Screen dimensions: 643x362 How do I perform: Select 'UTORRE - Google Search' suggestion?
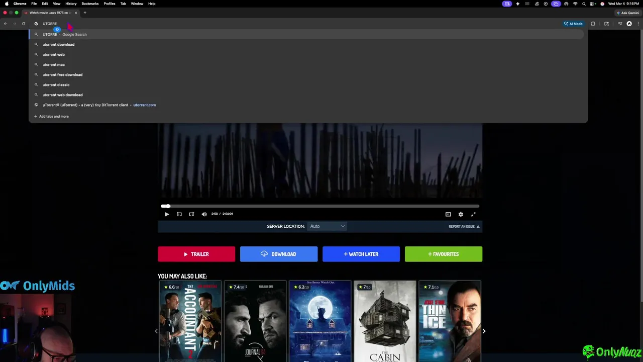(x=307, y=34)
